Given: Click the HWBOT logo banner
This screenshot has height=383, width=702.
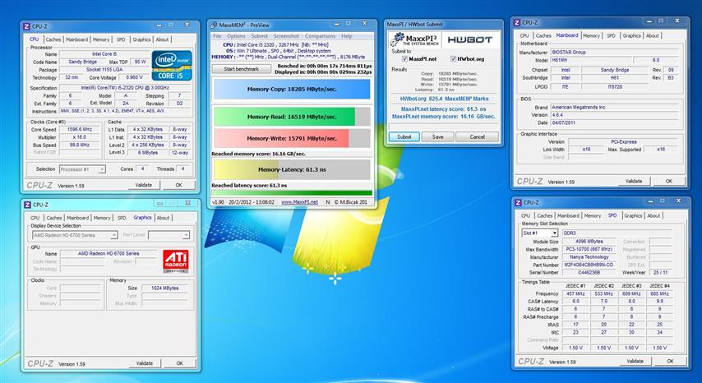Looking at the screenshot, I should 469,39.
